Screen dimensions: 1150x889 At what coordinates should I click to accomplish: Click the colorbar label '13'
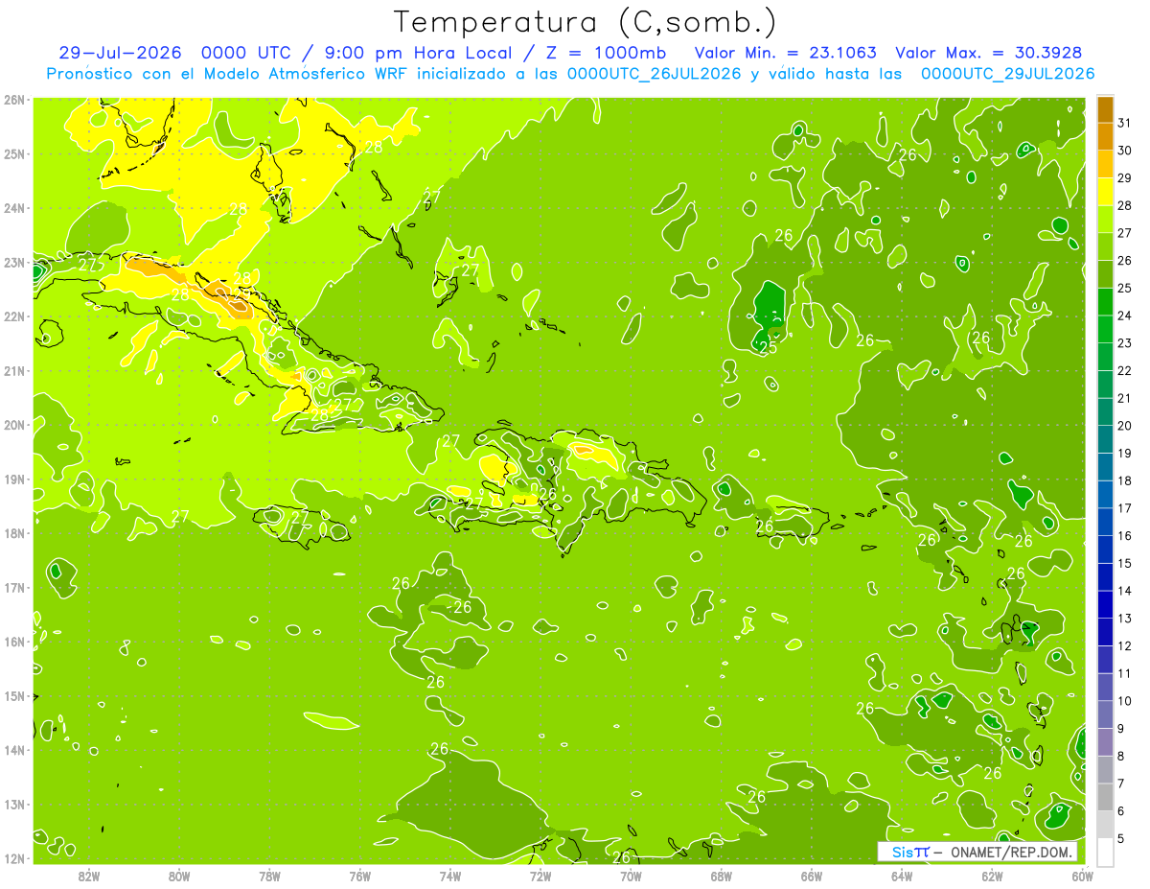1125,619
